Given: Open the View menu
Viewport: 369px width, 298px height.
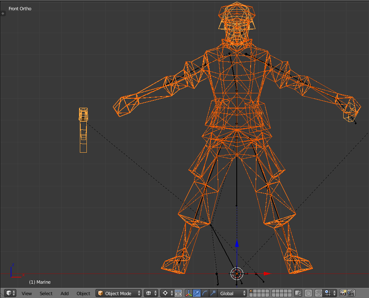Looking at the screenshot, I should pyautogui.click(x=27, y=293).
